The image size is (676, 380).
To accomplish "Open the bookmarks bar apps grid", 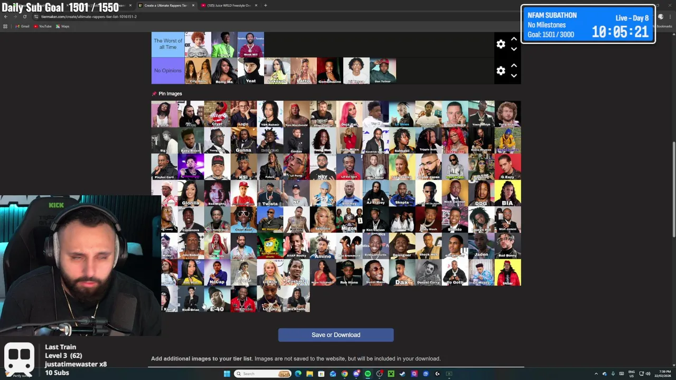I will 5,26.
